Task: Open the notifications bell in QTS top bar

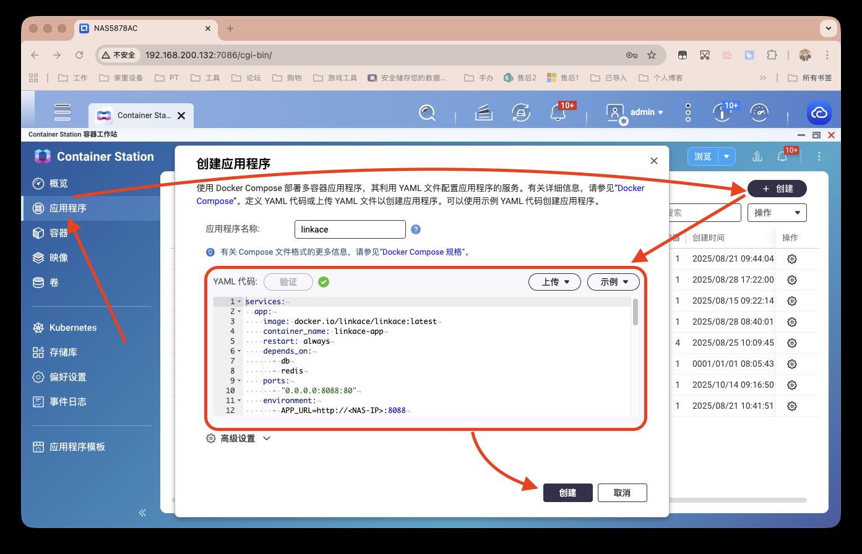Action: coord(558,113)
